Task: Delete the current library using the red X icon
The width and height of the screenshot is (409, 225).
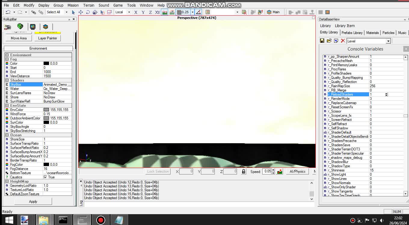Action: (343, 41)
